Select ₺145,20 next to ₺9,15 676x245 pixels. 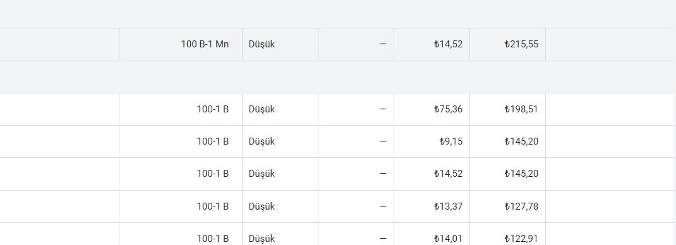coord(521,141)
